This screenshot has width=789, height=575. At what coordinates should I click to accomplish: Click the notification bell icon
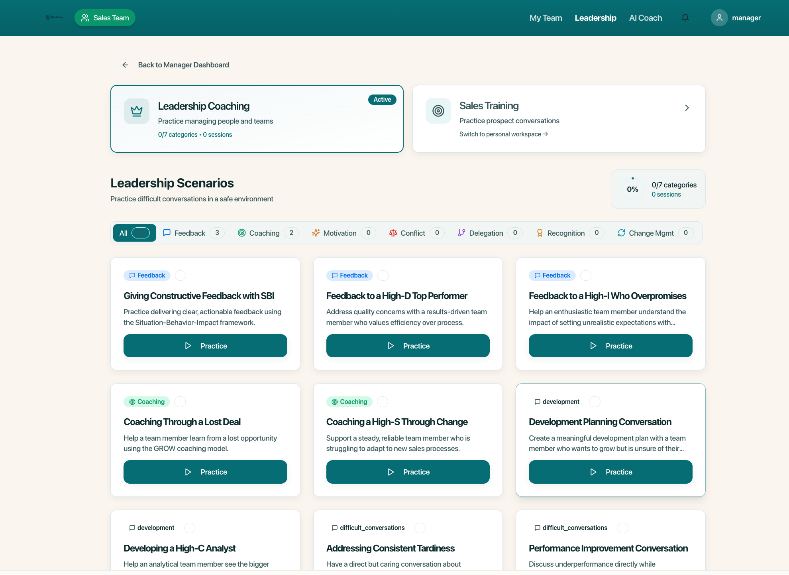tap(685, 18)
